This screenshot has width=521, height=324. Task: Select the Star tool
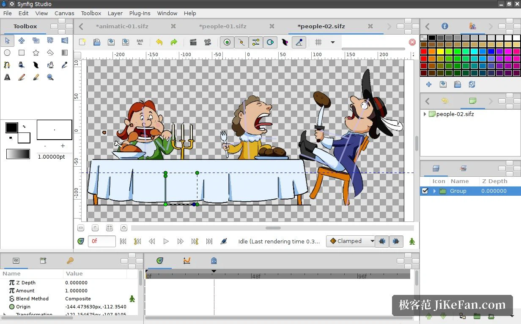click(36, 53)
